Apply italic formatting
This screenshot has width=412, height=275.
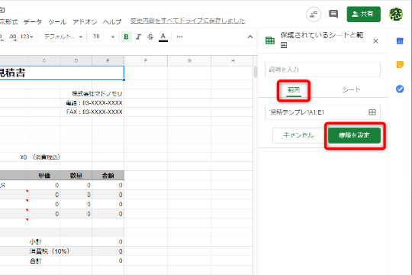click(x=138, y=37)
